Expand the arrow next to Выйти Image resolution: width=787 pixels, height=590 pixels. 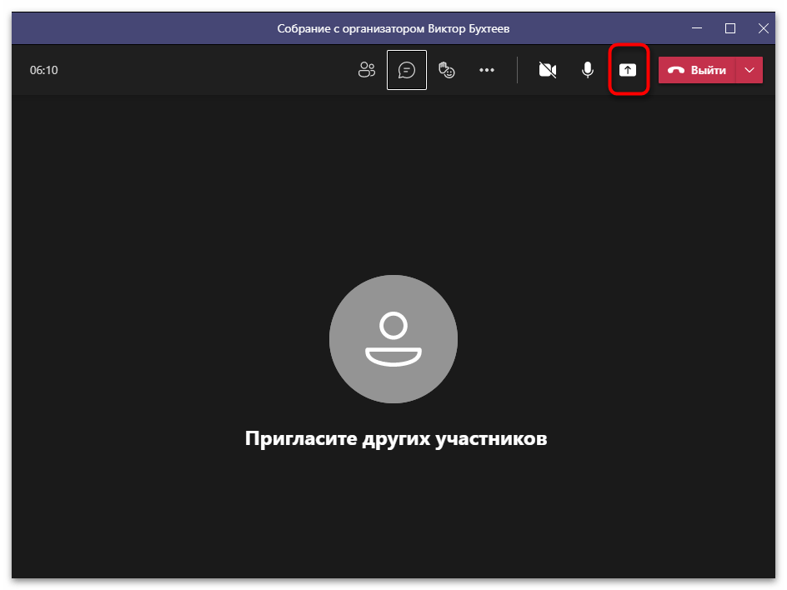click(749, 70)
